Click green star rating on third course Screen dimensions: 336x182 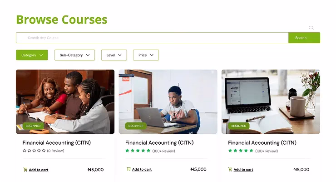coord(241,151)
